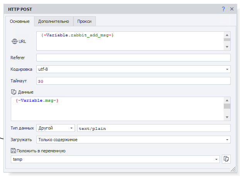
Task: Click URL field scrollbar up arrow
Action: (227, 35)
